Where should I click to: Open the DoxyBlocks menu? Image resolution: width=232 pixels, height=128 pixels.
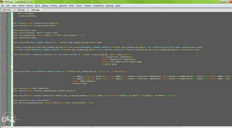(x=99, y=6)
